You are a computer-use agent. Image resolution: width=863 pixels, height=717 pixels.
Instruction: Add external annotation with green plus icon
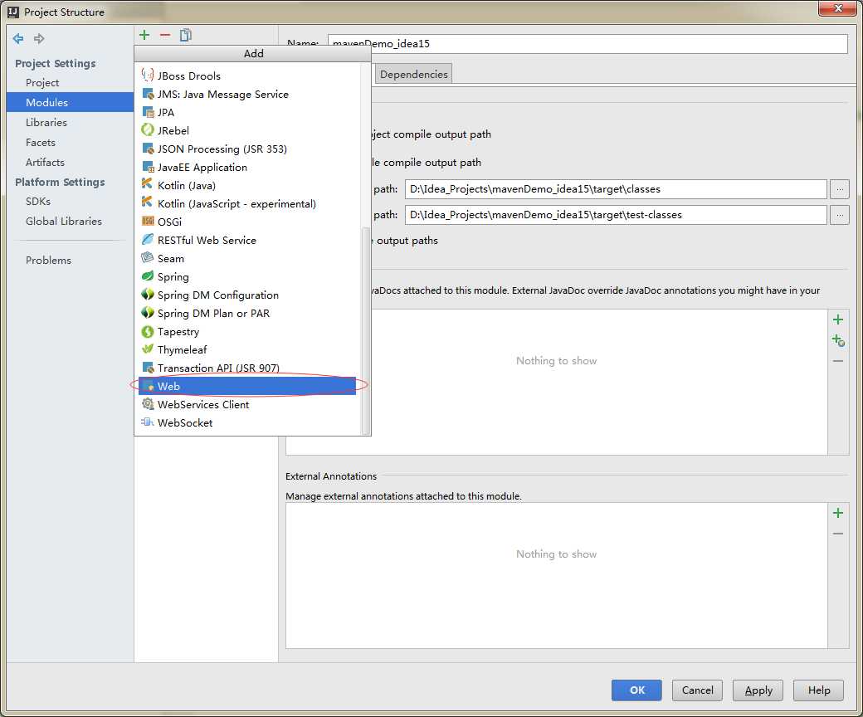pyautogui.click(x=837, y=513)
